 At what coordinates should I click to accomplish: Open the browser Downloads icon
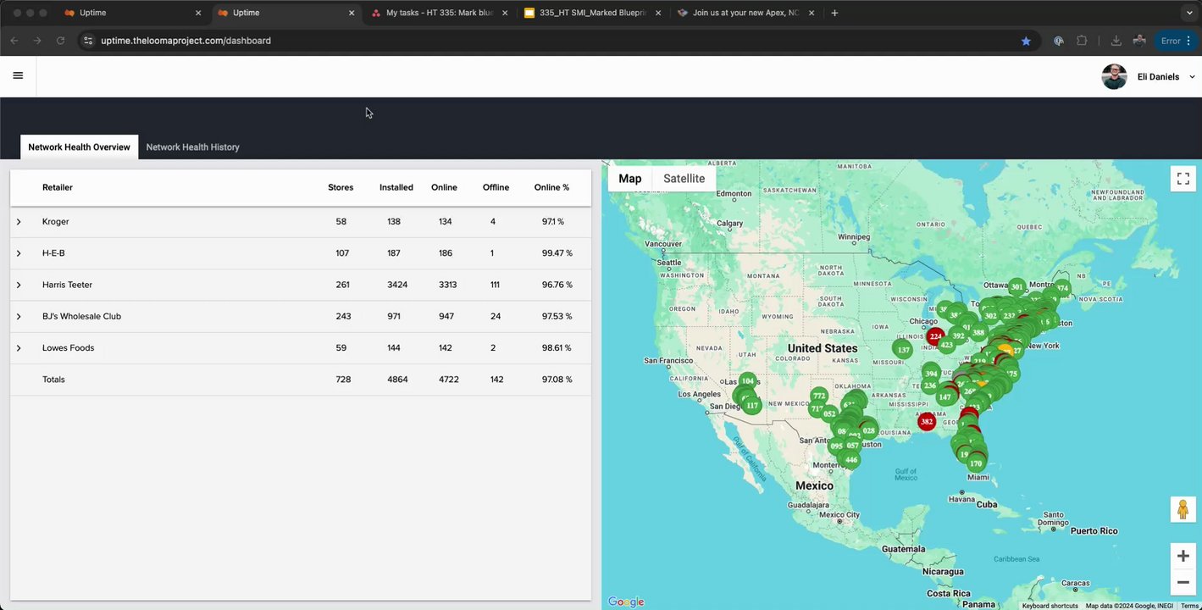[x=1116, y=41]
